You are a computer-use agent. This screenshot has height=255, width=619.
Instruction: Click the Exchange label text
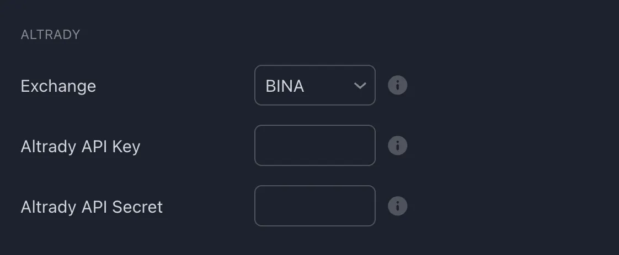coord(58,86)
